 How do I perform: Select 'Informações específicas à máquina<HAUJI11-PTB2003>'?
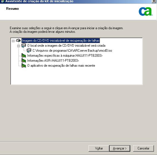click(x=65, y=56)
